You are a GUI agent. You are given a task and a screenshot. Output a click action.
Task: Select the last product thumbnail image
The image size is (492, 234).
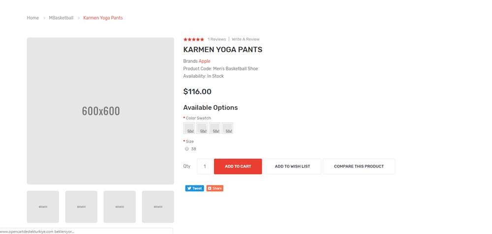(158, 206)
